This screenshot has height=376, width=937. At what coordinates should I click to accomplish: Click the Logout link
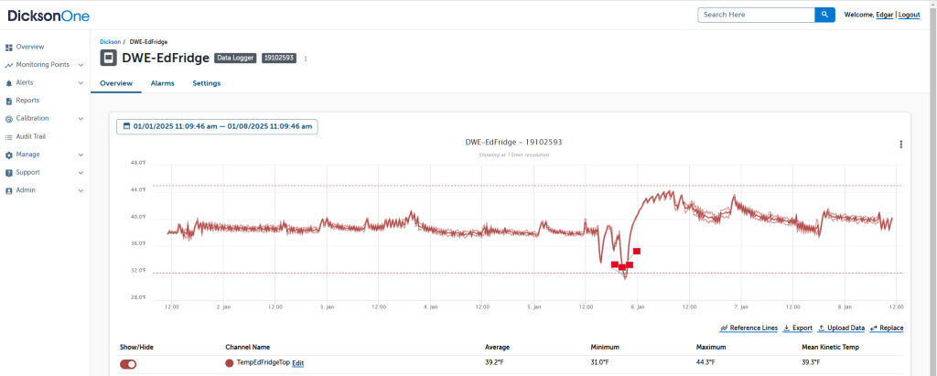click(909, 15)
